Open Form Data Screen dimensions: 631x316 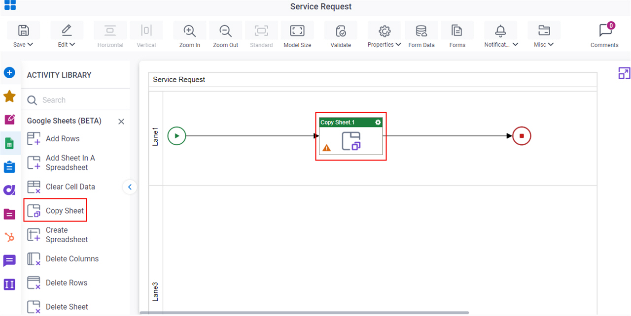[421, 36]
